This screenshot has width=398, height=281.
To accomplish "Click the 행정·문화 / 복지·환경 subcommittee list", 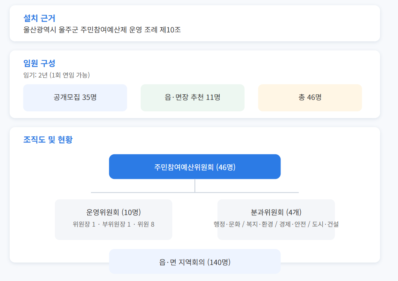I will [276, 224].
